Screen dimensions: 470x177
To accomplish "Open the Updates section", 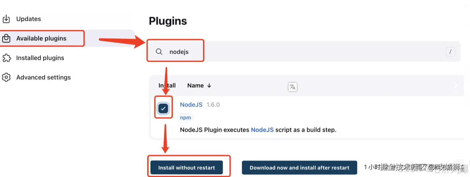I will [x=29, y=19].
